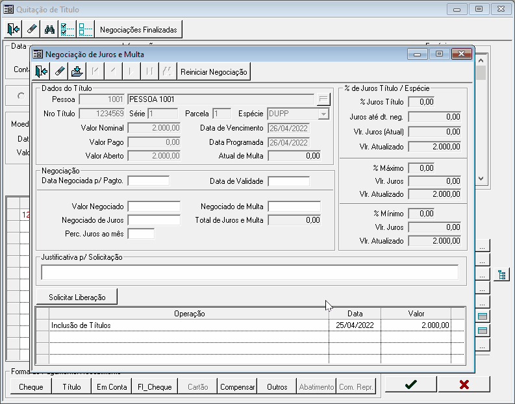515x404 pixels.
Task: Click the Data Negociada p/ Pagto. field
Action: 148,181
